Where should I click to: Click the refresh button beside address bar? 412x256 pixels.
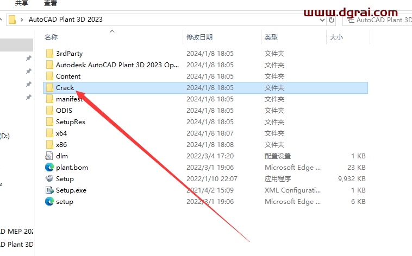(332, 20)
